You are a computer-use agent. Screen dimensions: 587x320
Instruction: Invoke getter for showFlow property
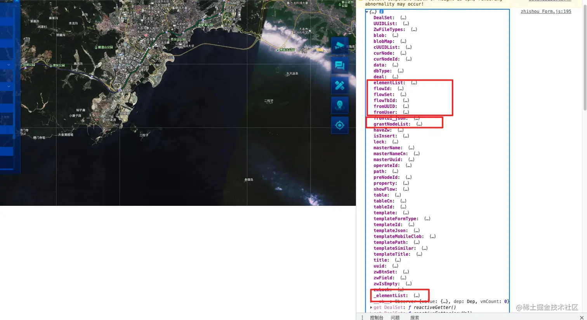coord(406,189)
